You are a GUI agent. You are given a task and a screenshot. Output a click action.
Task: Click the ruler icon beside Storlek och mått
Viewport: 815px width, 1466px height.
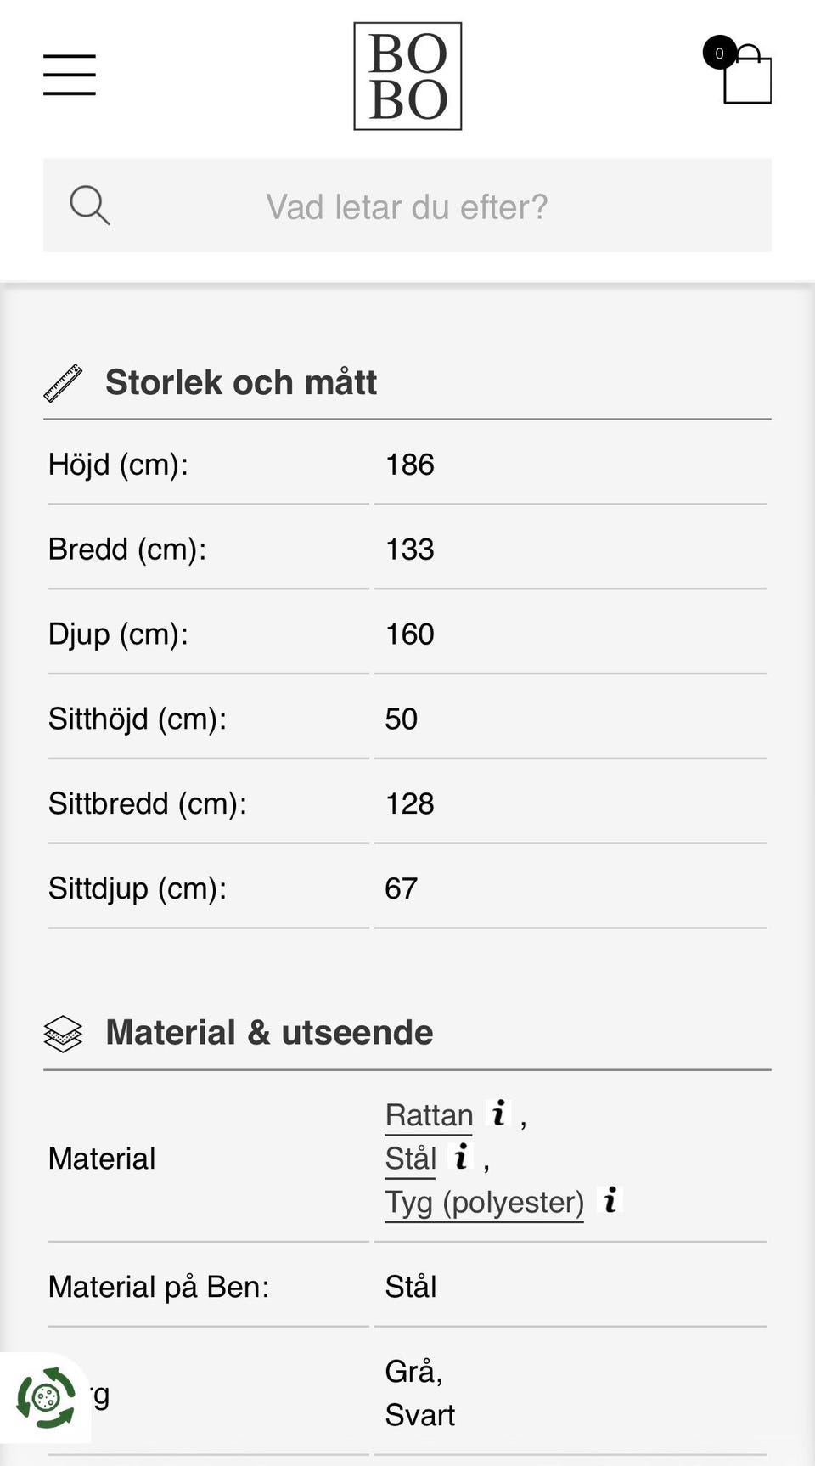pos(63,383)
